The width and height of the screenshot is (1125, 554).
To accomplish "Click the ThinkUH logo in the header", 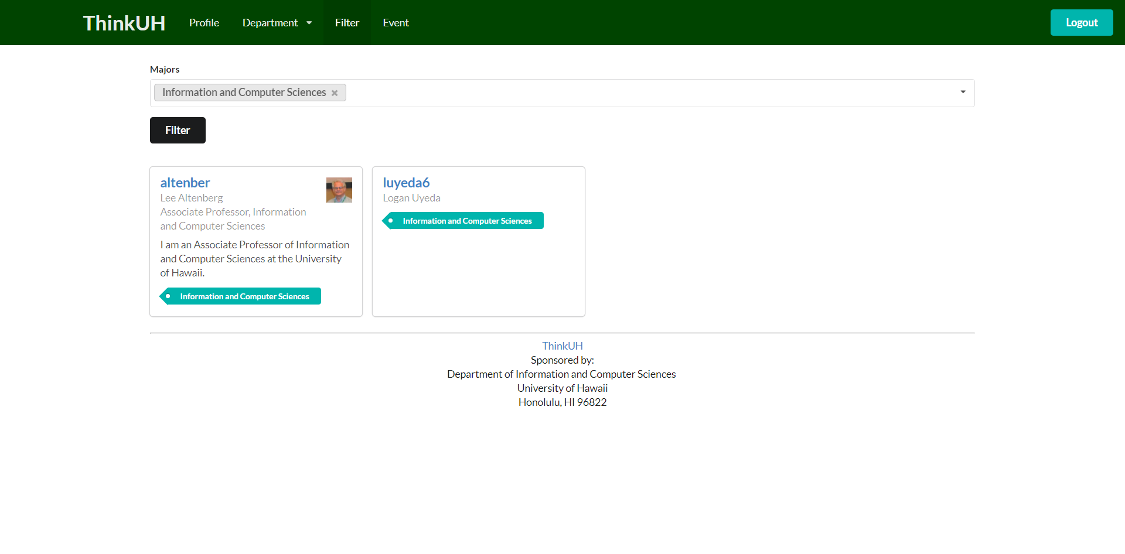I will pyautogui.click(x=124, y=23).
